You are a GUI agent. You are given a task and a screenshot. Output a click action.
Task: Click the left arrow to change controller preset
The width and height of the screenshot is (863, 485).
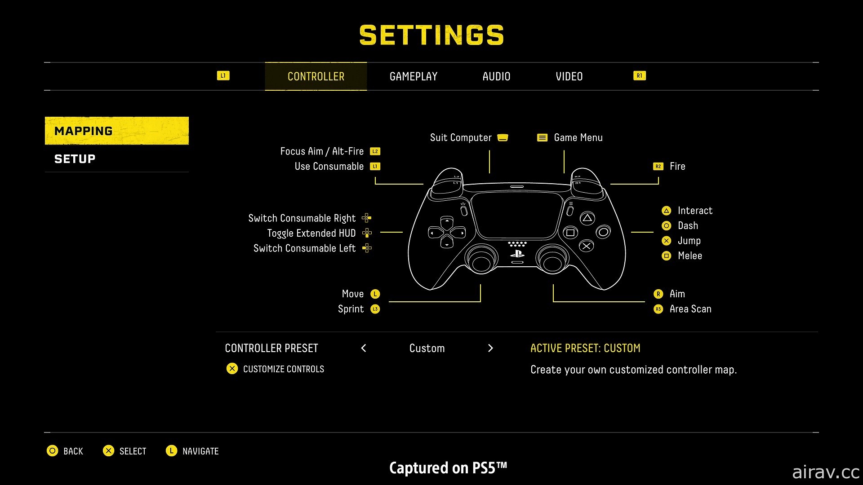(x=363, y=348)
